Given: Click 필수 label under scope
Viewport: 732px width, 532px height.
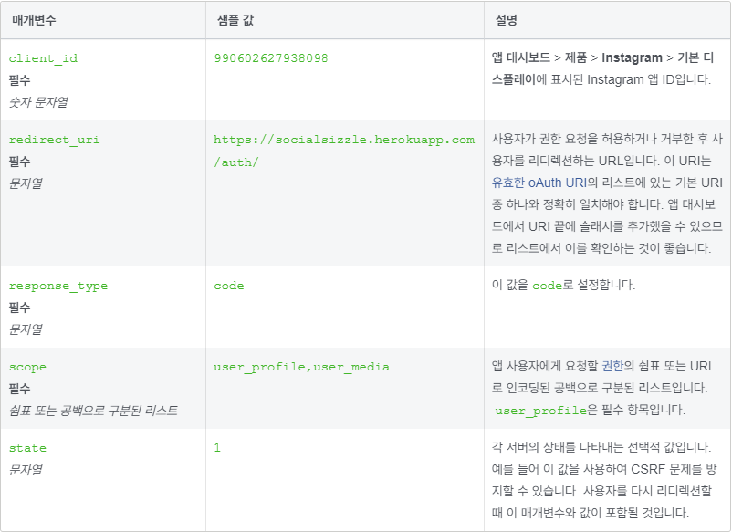Looking at the screenshot, I should point(19,388).
